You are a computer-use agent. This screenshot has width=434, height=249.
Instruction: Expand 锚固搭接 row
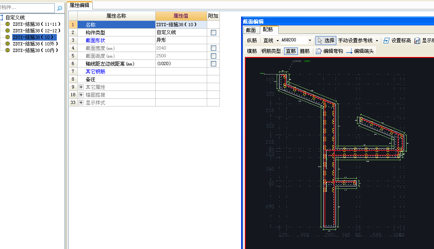(x=81, y=95)
